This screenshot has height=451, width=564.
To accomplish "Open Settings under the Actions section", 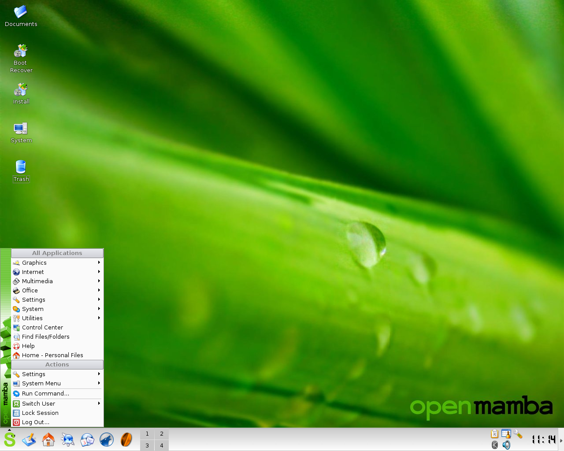I will tap(57, 374).
